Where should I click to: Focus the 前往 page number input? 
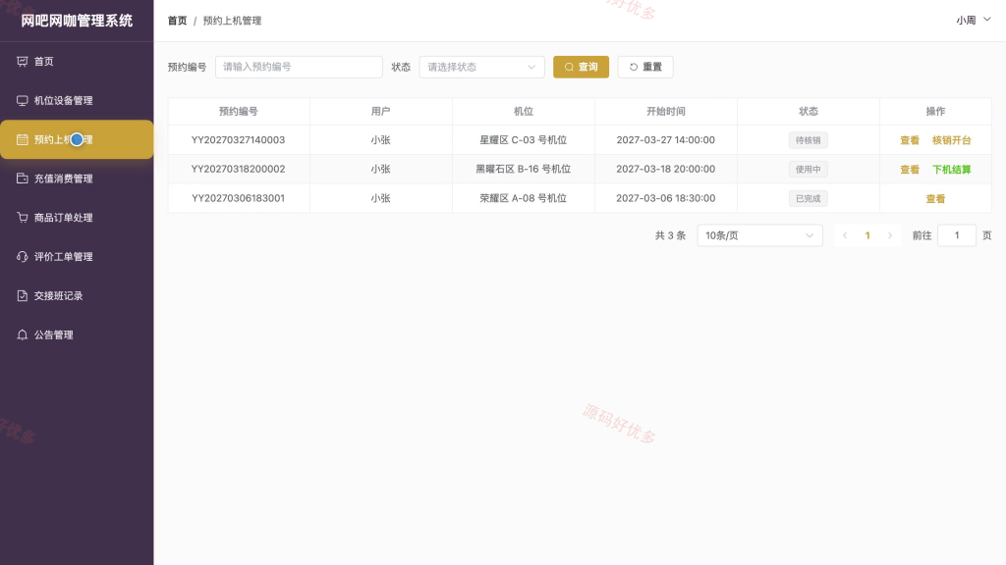957,235
